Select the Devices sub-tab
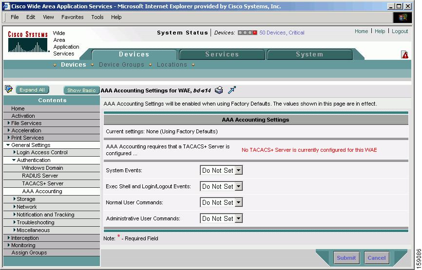Screen dimensions: 422x270 (74, 65)
